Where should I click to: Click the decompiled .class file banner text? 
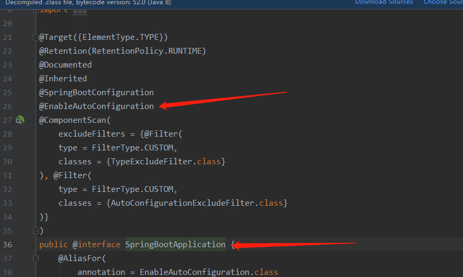[88, 2]
